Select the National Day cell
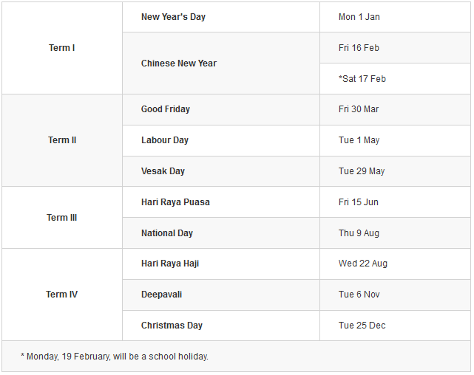The width and height of the screenshot is (474, 375). (x=167, y=233)
